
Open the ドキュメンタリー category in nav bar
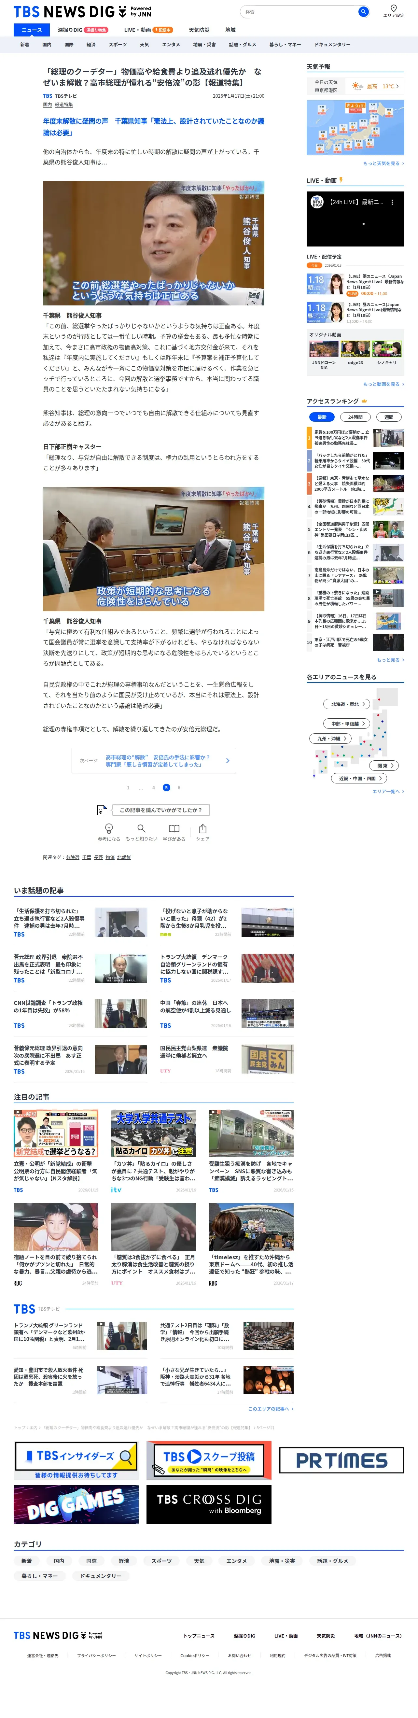pos(332,45)
